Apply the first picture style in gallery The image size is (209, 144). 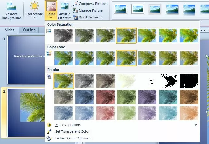120,9
